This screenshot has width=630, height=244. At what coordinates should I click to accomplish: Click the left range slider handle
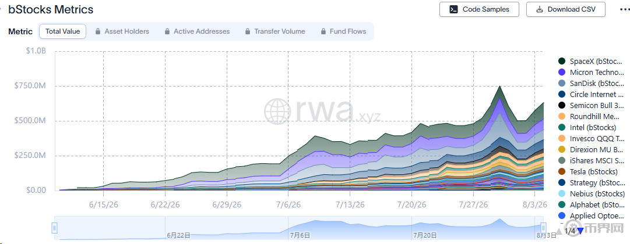(x=55, y=228)
